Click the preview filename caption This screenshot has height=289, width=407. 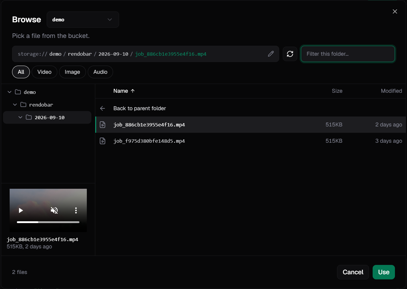pos(43,239)
